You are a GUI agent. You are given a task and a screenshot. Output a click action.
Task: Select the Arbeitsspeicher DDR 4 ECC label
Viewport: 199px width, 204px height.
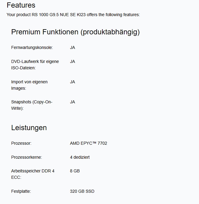tap(33, 174)
